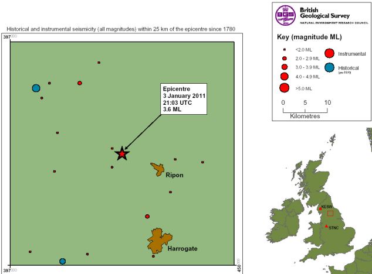Click blue historical circle on map's bottom edge
372x274 pixels.
tap(62, 261)
